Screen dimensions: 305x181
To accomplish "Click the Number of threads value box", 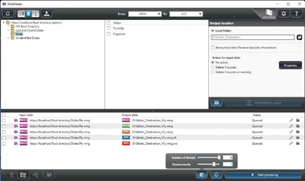I will [228, 158].
